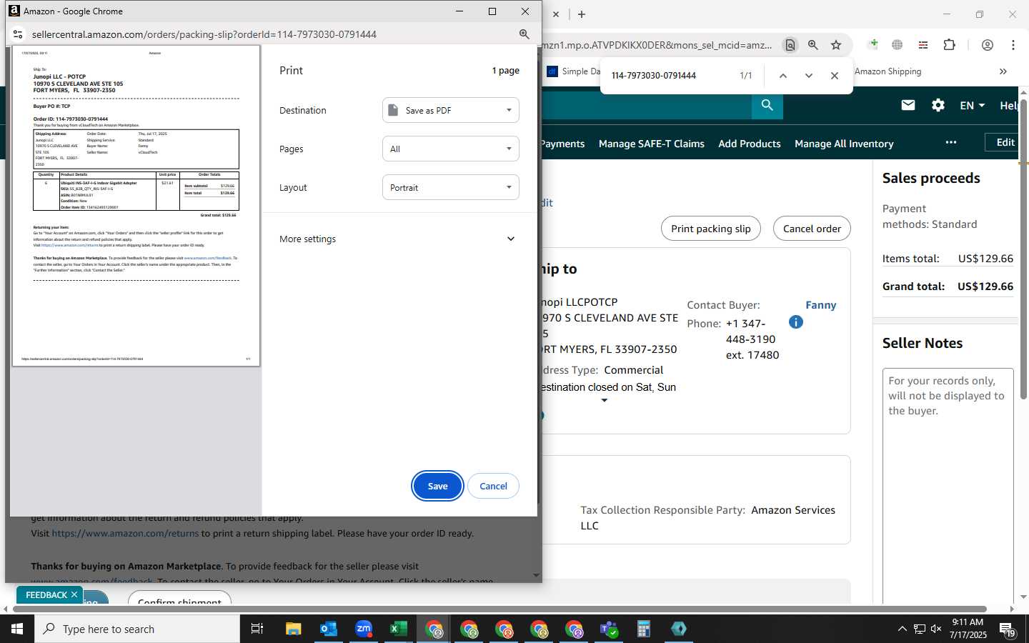Viewport: 1029px width, 643px height.
Task: Open Zoom from the taskbar
Action: 364,629
